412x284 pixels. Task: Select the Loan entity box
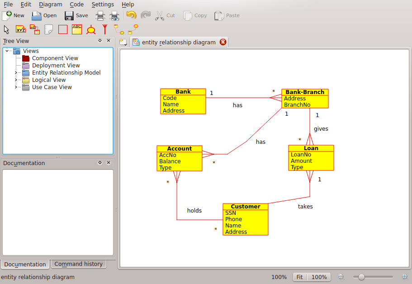click(311, 158)
